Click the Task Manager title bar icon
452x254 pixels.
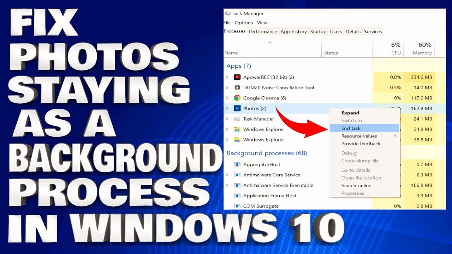pos(227,13)
